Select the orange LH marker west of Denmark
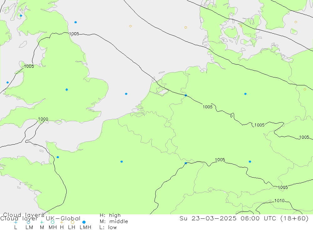Image resolution: width=313 pixels, height=230 pixels. coord(186,27)
